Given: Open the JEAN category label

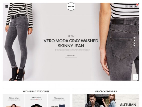Looking at the screenshot, I should (x=71, y=36).
